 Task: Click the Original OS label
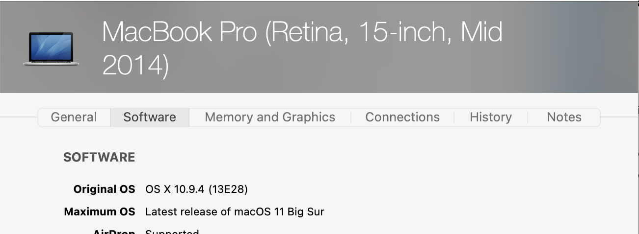[104, 189]
